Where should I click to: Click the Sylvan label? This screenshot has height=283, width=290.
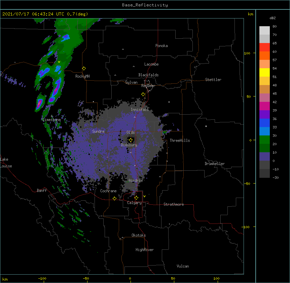(131, 82)
